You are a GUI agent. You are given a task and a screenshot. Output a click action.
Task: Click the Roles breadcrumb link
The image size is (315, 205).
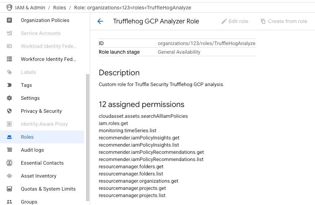(59, 8)
